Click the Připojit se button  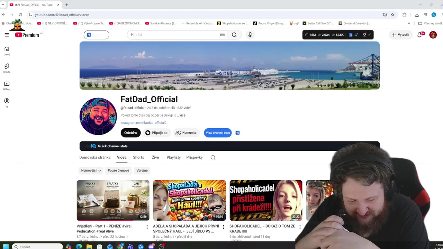[x=156, y=133]
